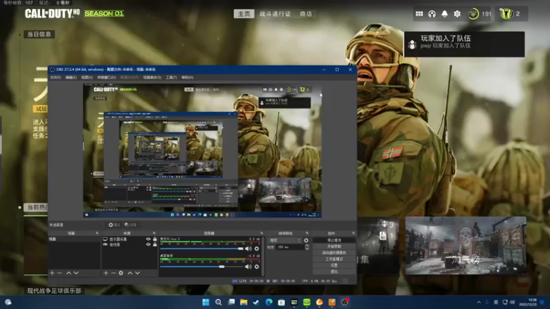Open OBS Scene Collection menu

152,78
